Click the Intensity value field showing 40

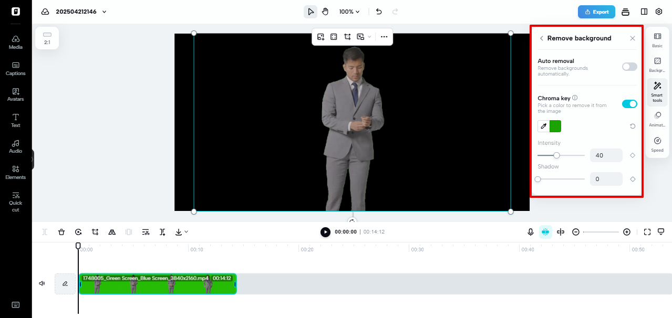pyautogui.click(x=606, y=155)
